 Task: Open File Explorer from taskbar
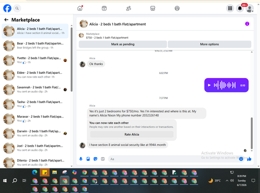click(x=55, y=172)
